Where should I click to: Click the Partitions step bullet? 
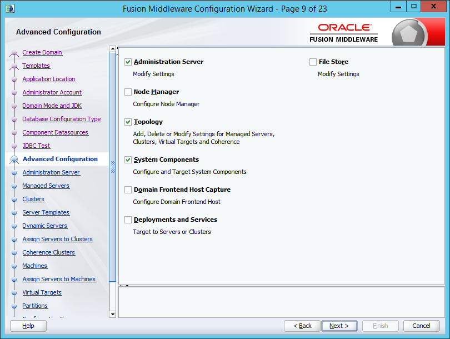click(x=14, y=306)
